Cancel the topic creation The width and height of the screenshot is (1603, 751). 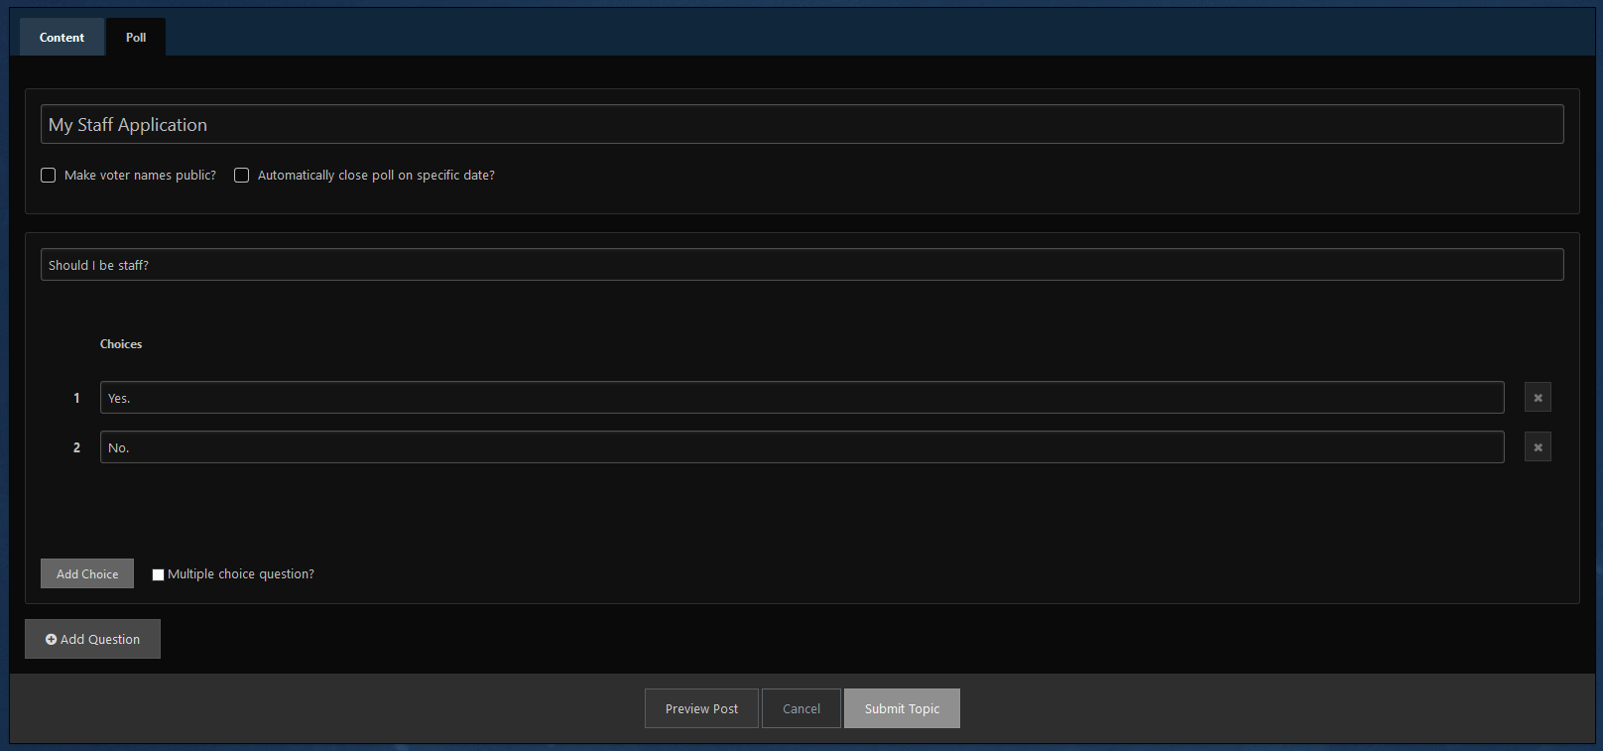[801, 708]
